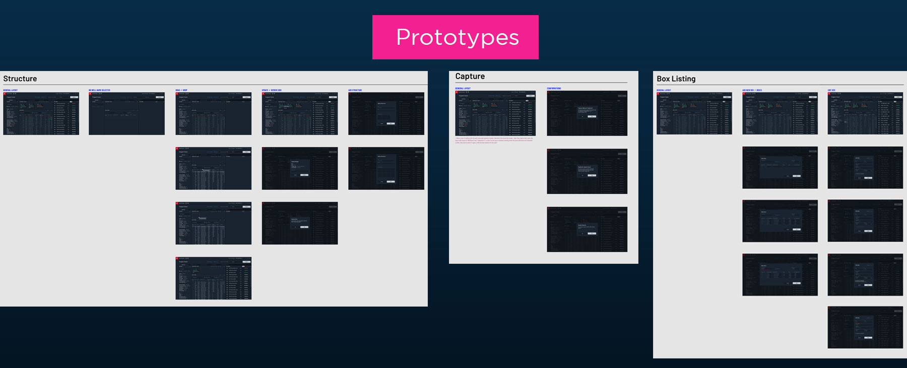Open last Drag / Drop thumbnail in Structure
907x368 pixels.
(213, 278)
